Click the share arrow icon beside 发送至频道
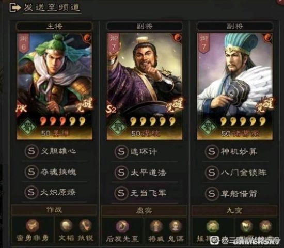Image resolution: width=284 pixels, height=248 pixels. (x=15, y=8)
